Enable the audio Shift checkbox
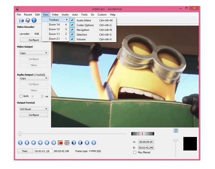The image size is (215, 169). pyautogui.click(x=21, y=96)
